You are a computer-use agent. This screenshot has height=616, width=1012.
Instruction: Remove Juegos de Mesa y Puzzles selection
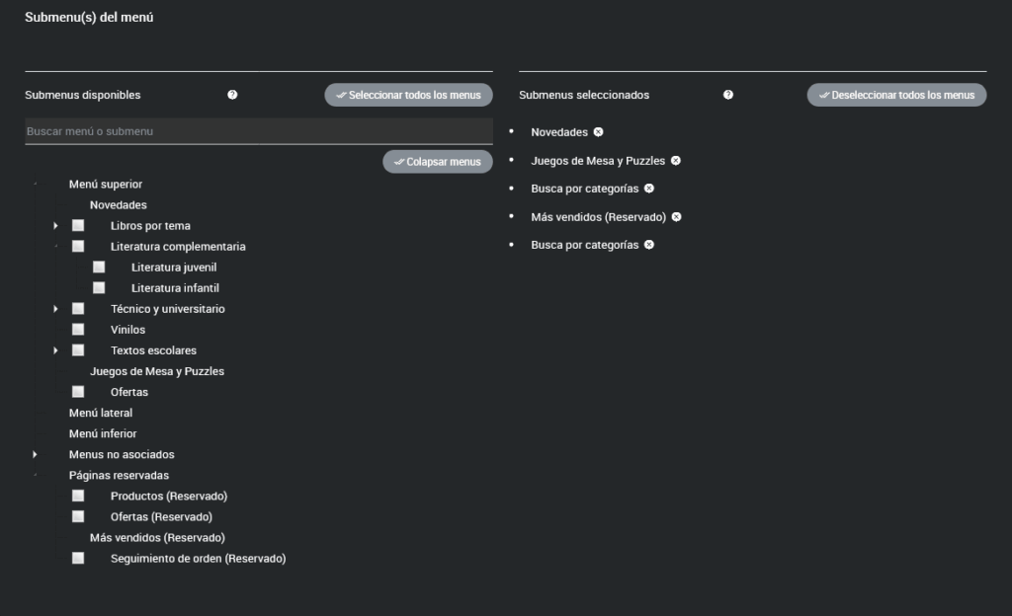[676, 160]
